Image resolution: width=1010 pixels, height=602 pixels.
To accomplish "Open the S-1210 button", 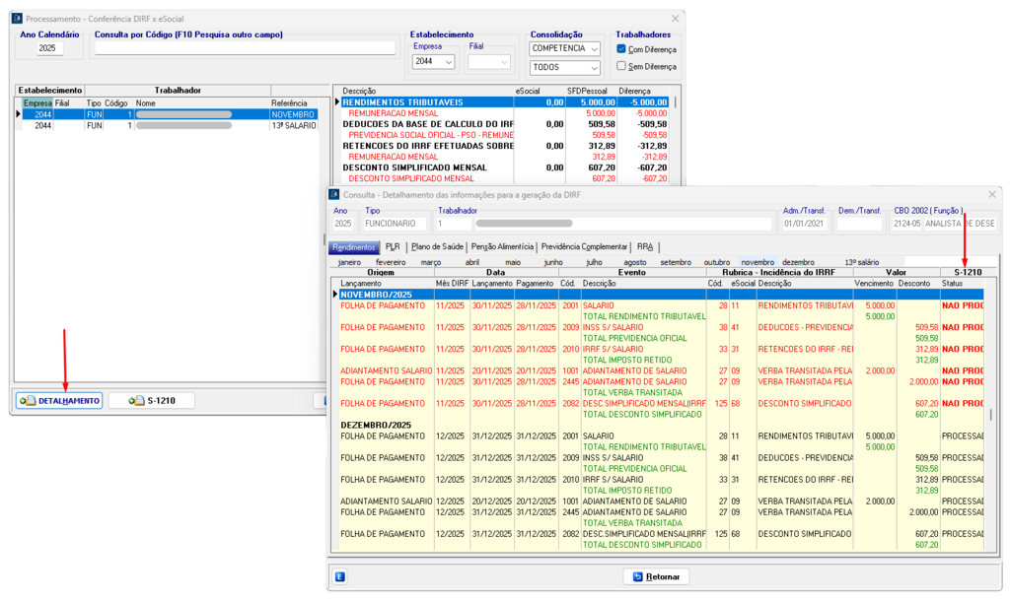I will (x=151, y=401).
